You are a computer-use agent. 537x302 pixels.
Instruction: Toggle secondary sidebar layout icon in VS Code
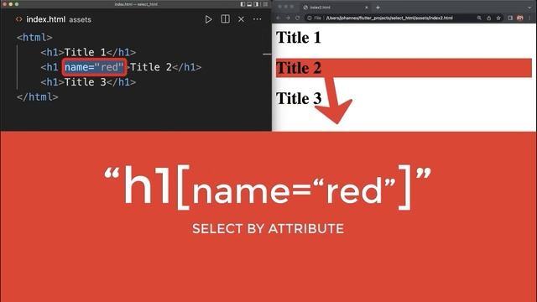pos(256,4)
